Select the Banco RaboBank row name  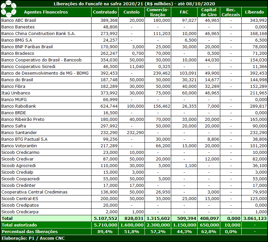[x=19, y=106]
